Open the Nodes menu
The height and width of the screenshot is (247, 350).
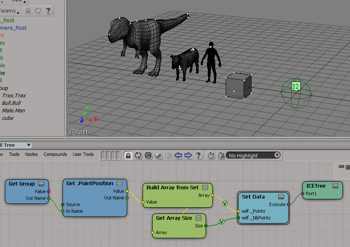[31, 154]
